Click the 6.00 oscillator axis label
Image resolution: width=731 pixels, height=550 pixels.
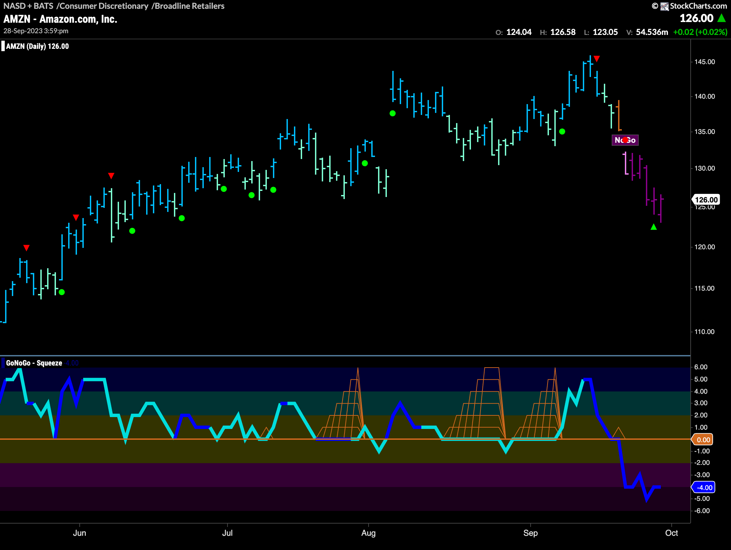(x=701, y=367)
